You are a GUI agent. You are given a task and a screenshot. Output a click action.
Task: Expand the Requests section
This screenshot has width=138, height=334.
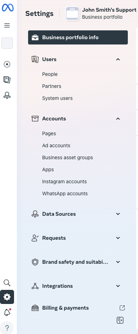pyautogui.click(x=118, y=238)
